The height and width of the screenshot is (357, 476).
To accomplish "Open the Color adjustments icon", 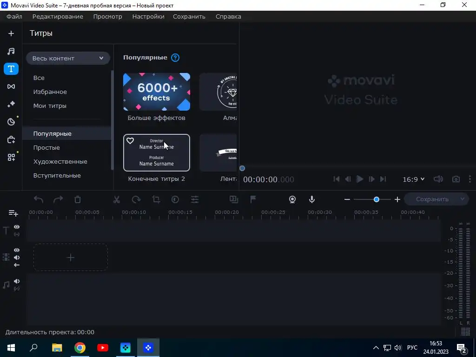I will (175, 199).
